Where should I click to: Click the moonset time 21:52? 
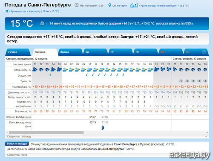pyautogui.click(x=105, y=122)
